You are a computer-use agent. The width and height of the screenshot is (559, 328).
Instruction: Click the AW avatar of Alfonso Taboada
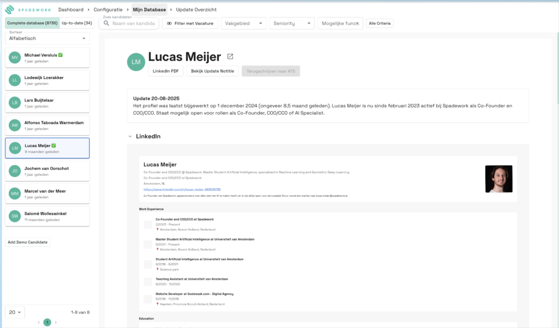point(15,125)
